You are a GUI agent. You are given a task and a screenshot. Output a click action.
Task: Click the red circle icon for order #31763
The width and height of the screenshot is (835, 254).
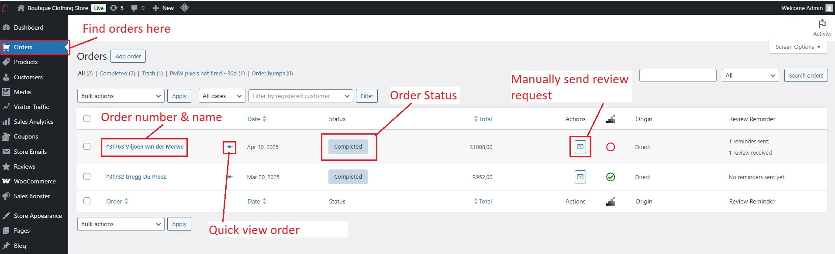tap(611, 147)
